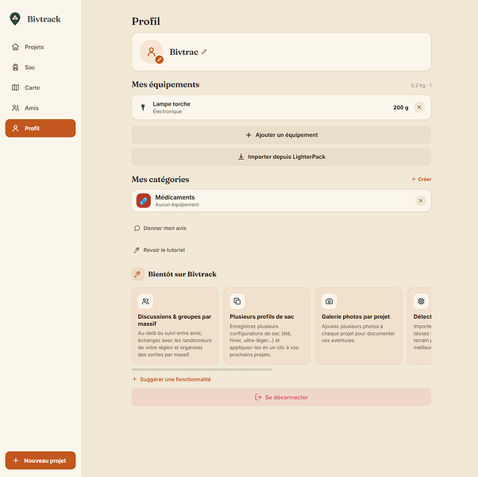Click the group icon on the Discussions card
The width and height of the screenshot is (478, 477).
(x=145, y=301)
